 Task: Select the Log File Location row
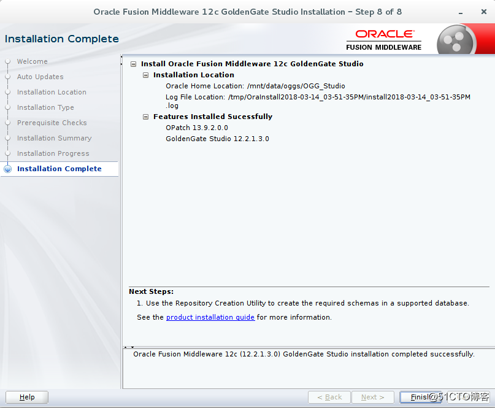318,101
